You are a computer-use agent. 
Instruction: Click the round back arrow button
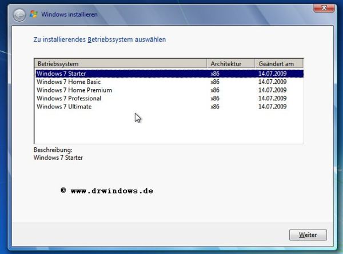19,15
